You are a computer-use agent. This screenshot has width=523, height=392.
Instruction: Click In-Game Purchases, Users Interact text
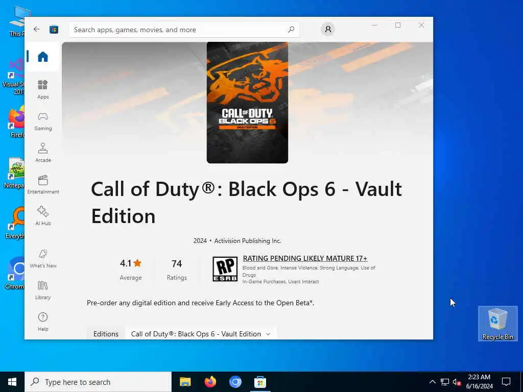click(x=280, y=281)
